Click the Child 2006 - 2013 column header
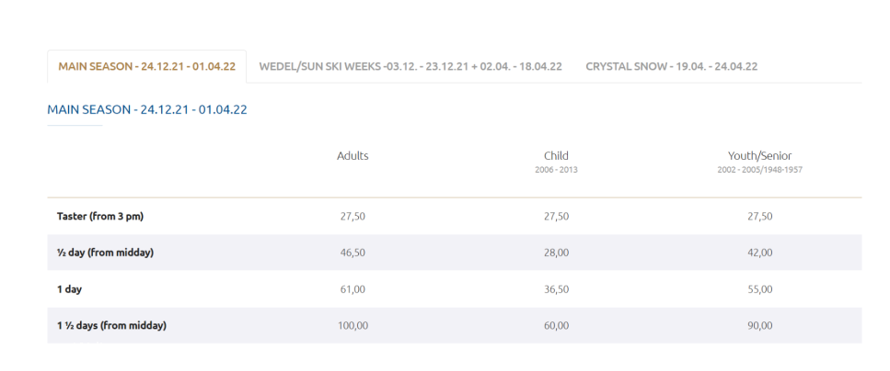Viewport: 890px width, 371px height. 556,161
